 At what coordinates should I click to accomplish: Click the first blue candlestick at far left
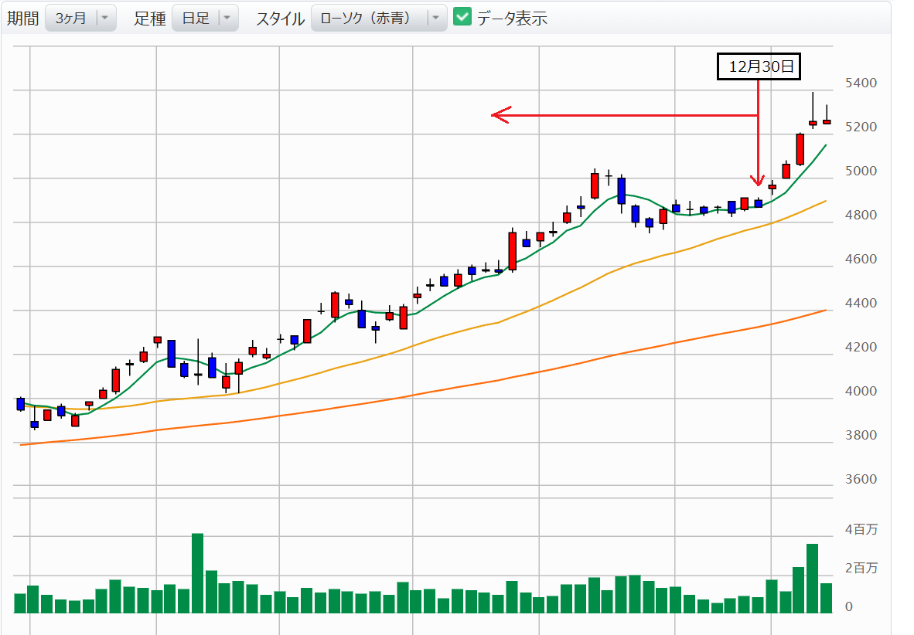21,403
